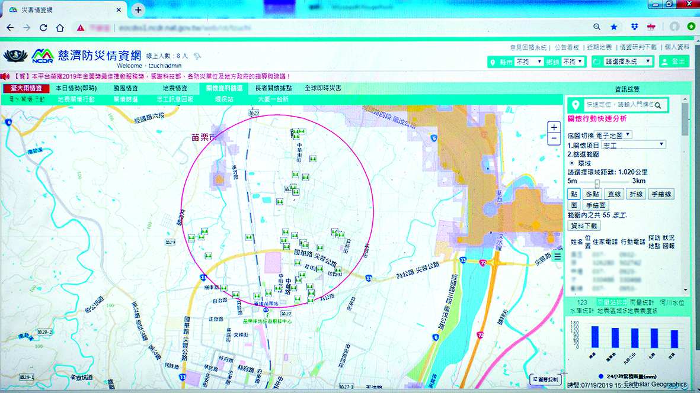The height and width of the screenshot is (393, 700).
Task: Select the 地震關懷行動 submenu item
Action: pyautogui.click(x=76, y=99)
